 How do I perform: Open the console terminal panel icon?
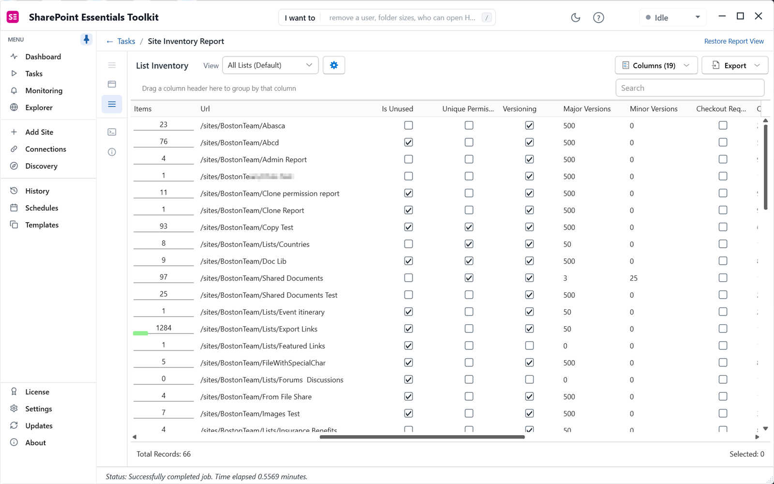112,132
